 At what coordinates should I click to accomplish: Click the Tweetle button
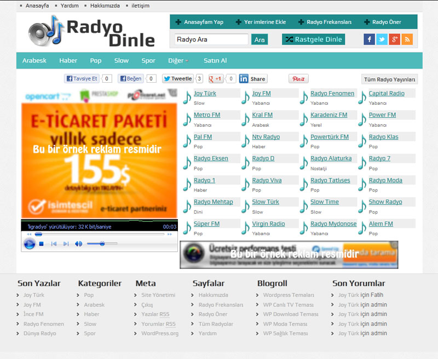pyautogui.click(x=177, y=79)
